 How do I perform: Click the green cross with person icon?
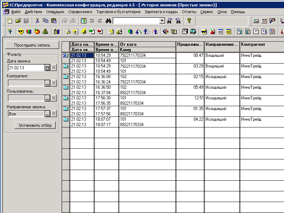[130, 32]
